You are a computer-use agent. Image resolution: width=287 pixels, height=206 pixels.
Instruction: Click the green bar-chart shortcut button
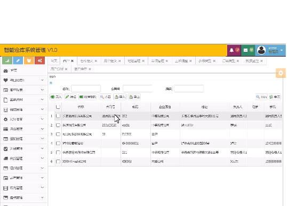coord(7,61)
